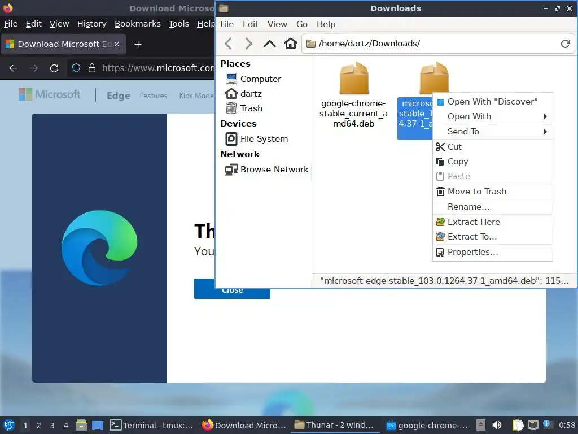Click the Edge link in page header
This screenshot has height=434, width=578.
pos(119,96)
